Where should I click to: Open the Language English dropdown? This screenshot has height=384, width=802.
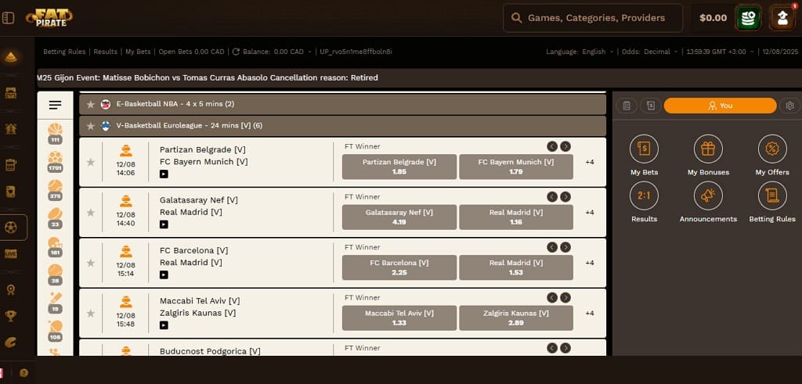pyautogui.click(x=593, y=52)
